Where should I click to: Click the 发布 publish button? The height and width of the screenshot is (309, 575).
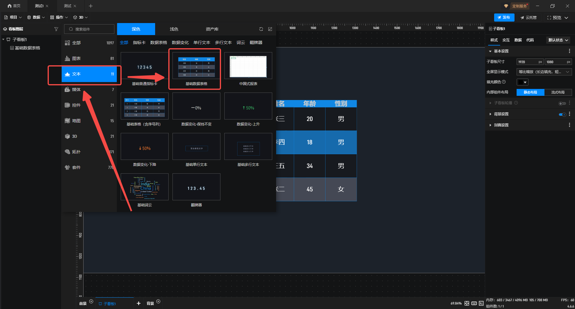504,17
